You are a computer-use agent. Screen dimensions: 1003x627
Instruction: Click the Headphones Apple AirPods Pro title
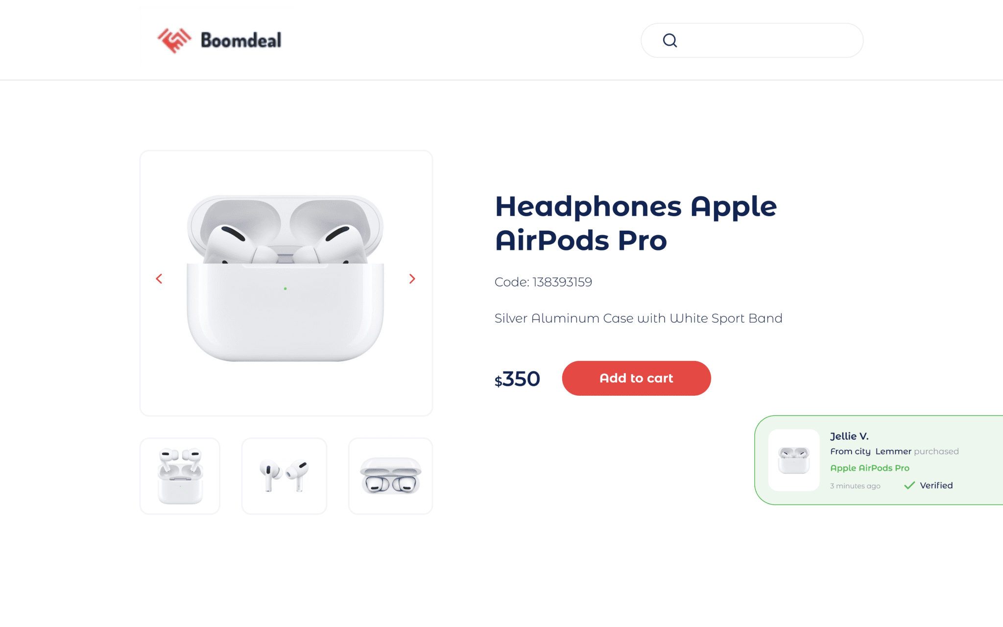[x=636, y=223]
